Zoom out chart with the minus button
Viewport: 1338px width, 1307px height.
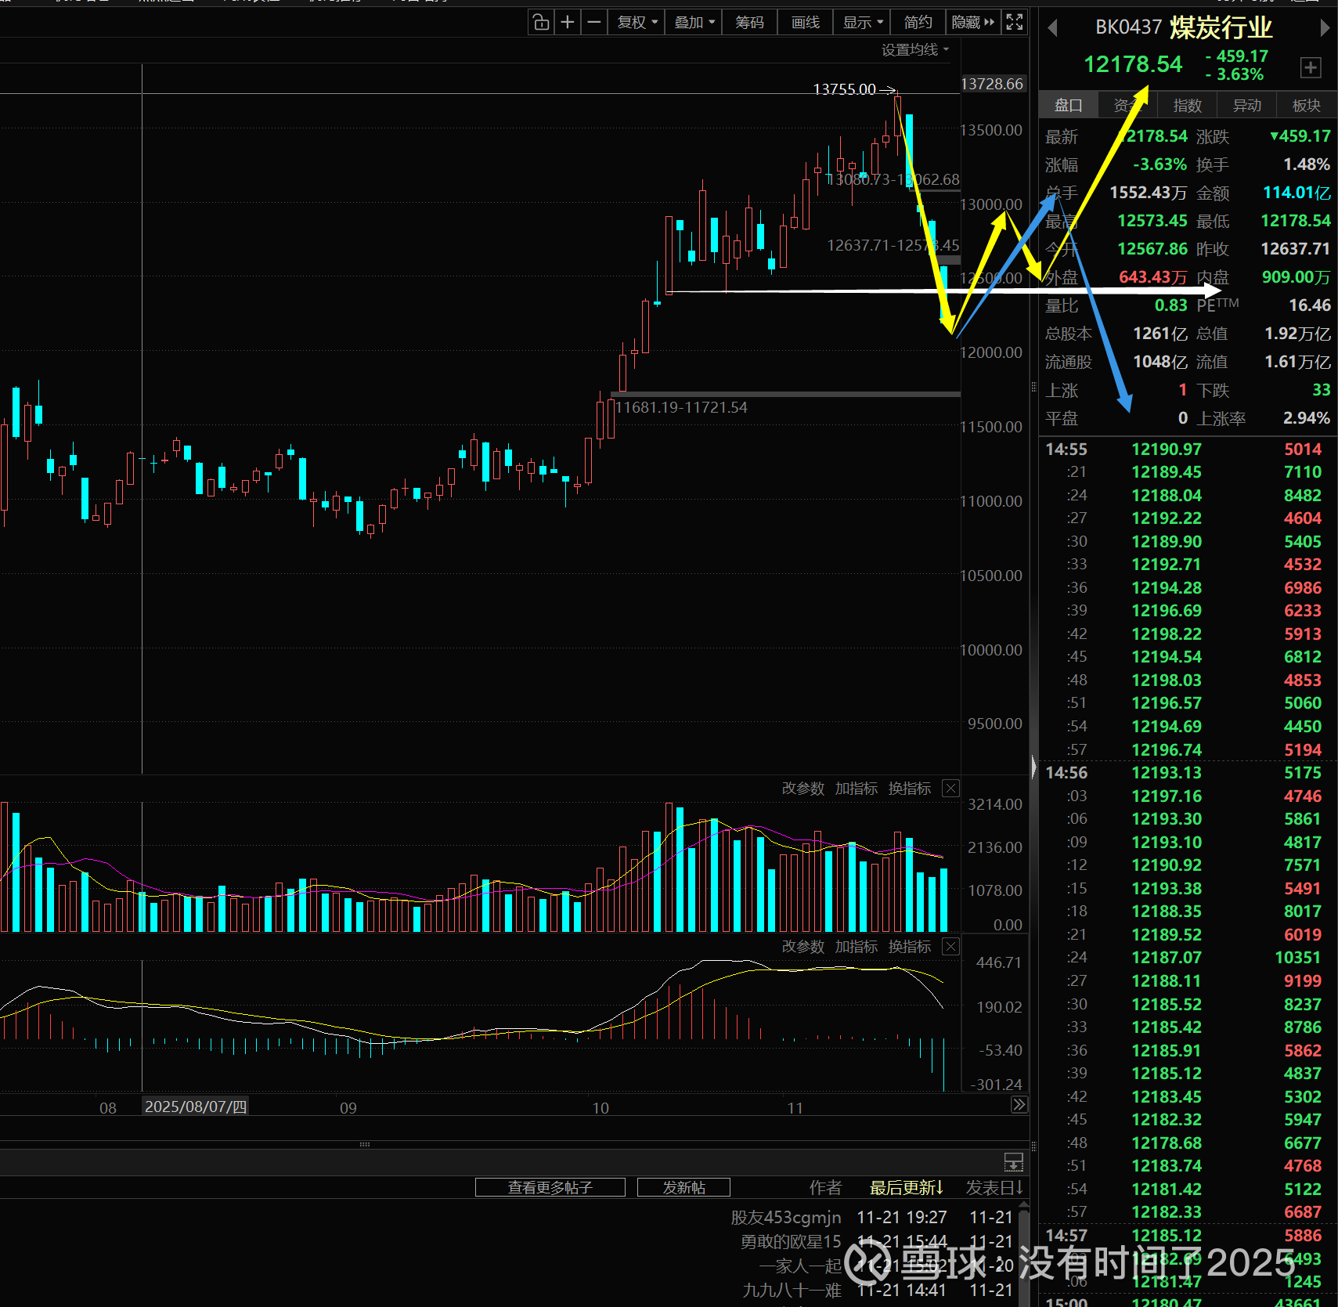[x=594, y=23]
